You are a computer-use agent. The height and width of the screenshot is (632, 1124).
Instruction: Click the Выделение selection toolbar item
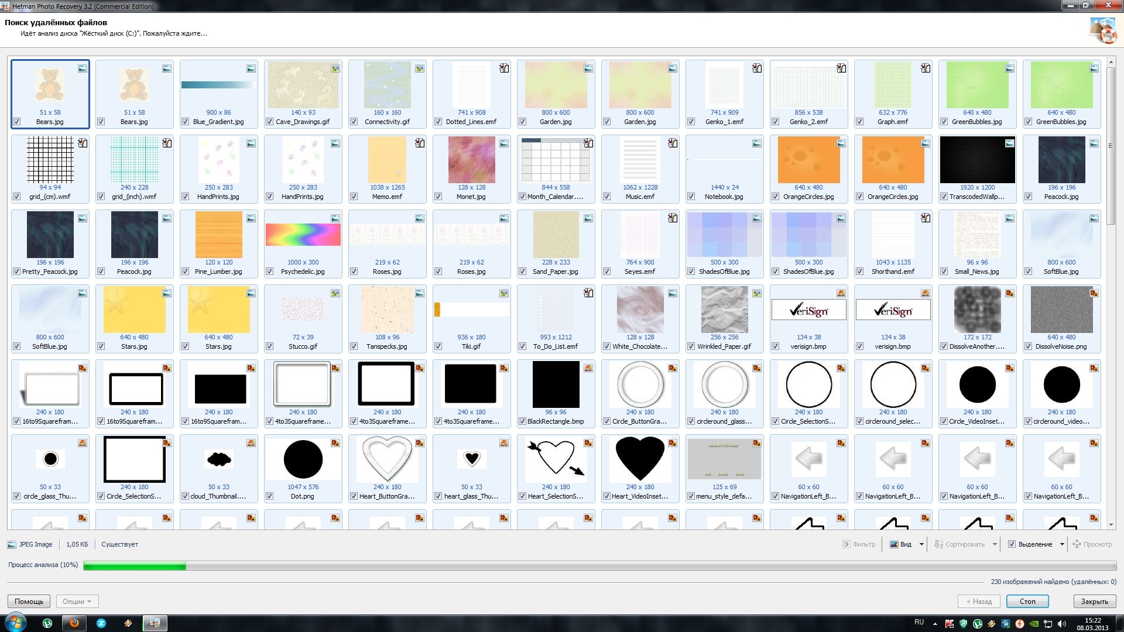coord(1034,544)
